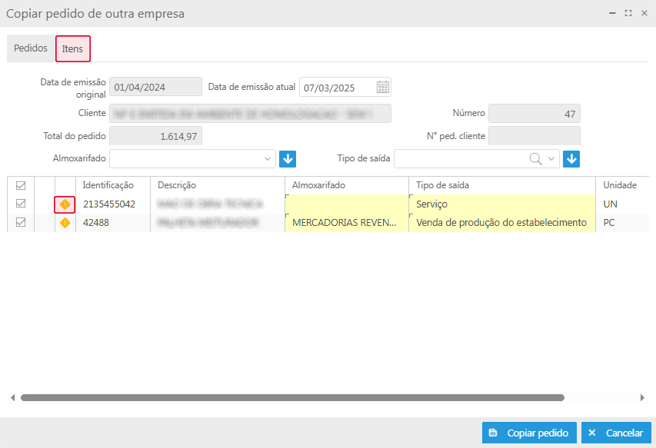Click the Data de emissão atual field
656x448 pixels.
[x=337, y=87]
